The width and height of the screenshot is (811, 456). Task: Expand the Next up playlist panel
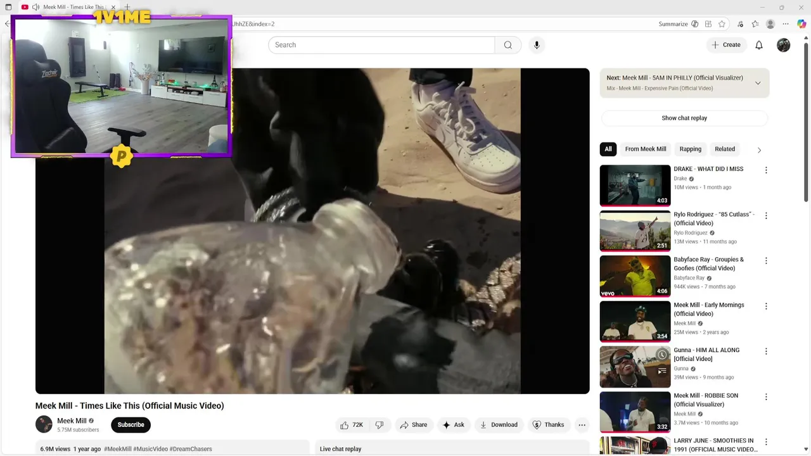pyautogui.click(x=758, y=83)
